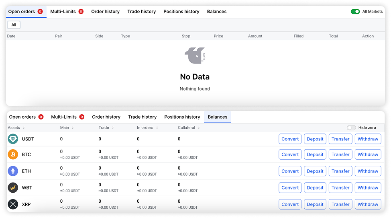Sort balances by Collateral column
The height and width of the screenshot is (218, 391).
189,128
